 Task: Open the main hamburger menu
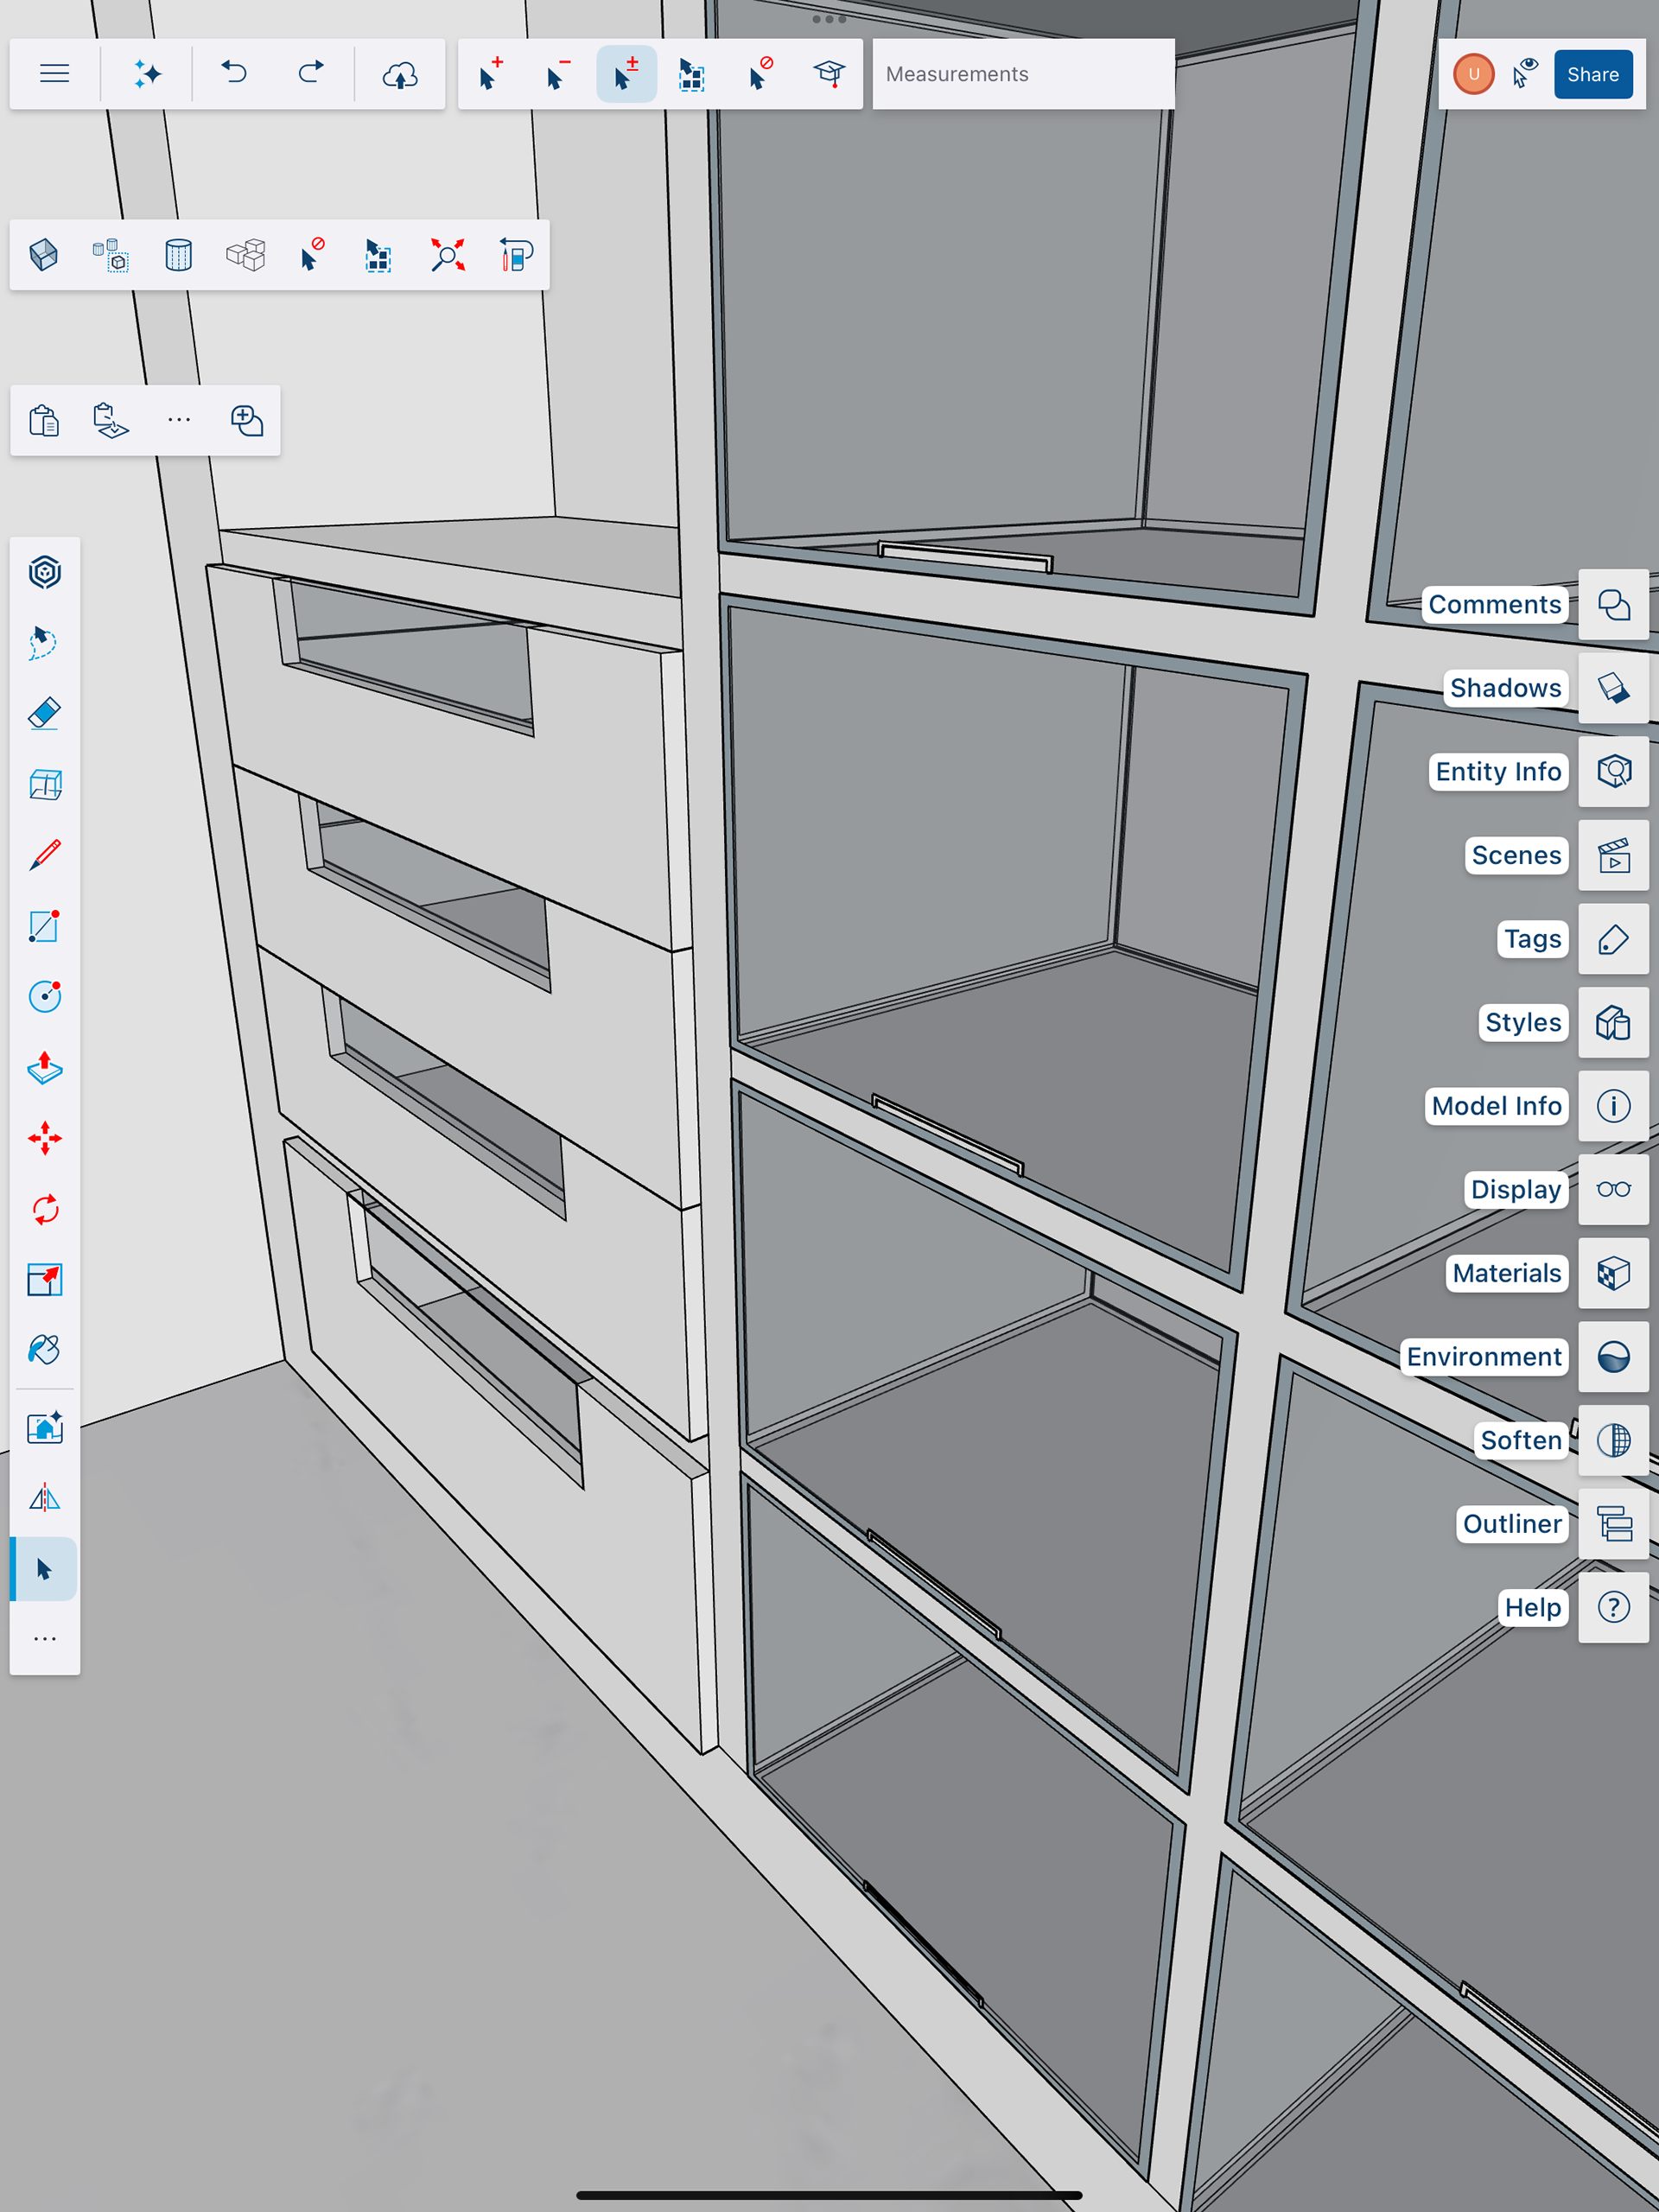tap(55, 74)
